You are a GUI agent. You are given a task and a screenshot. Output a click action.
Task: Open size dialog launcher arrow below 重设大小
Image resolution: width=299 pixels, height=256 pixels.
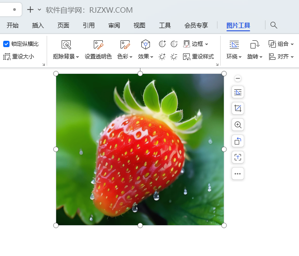43,64
